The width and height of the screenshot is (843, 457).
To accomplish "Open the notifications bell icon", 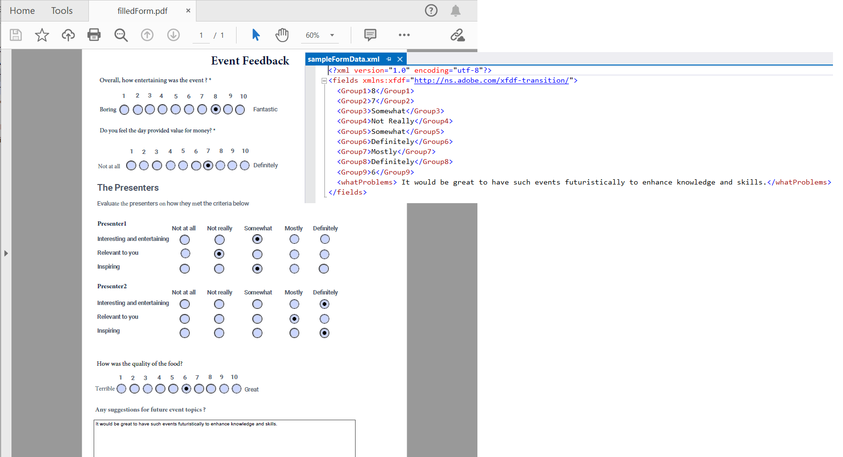I will point(455,11).
